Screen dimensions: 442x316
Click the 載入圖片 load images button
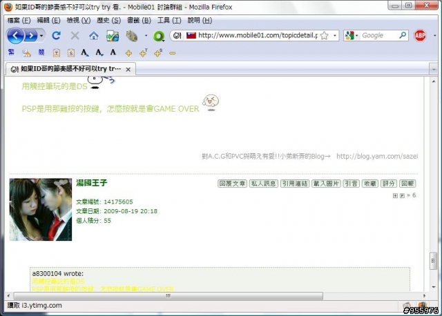click(x=326, y=184)
